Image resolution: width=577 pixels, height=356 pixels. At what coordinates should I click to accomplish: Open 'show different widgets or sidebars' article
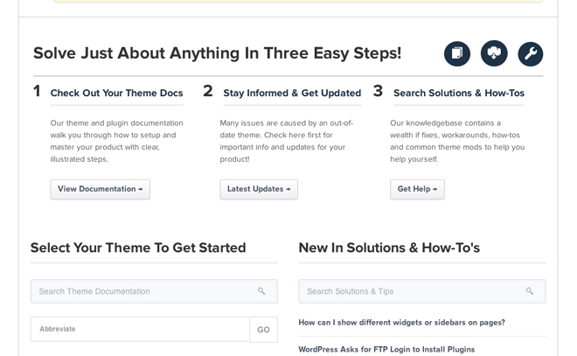click(x=401, y=323)
